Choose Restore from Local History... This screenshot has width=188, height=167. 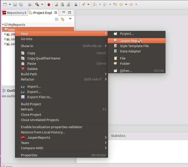tap(61, 132)
